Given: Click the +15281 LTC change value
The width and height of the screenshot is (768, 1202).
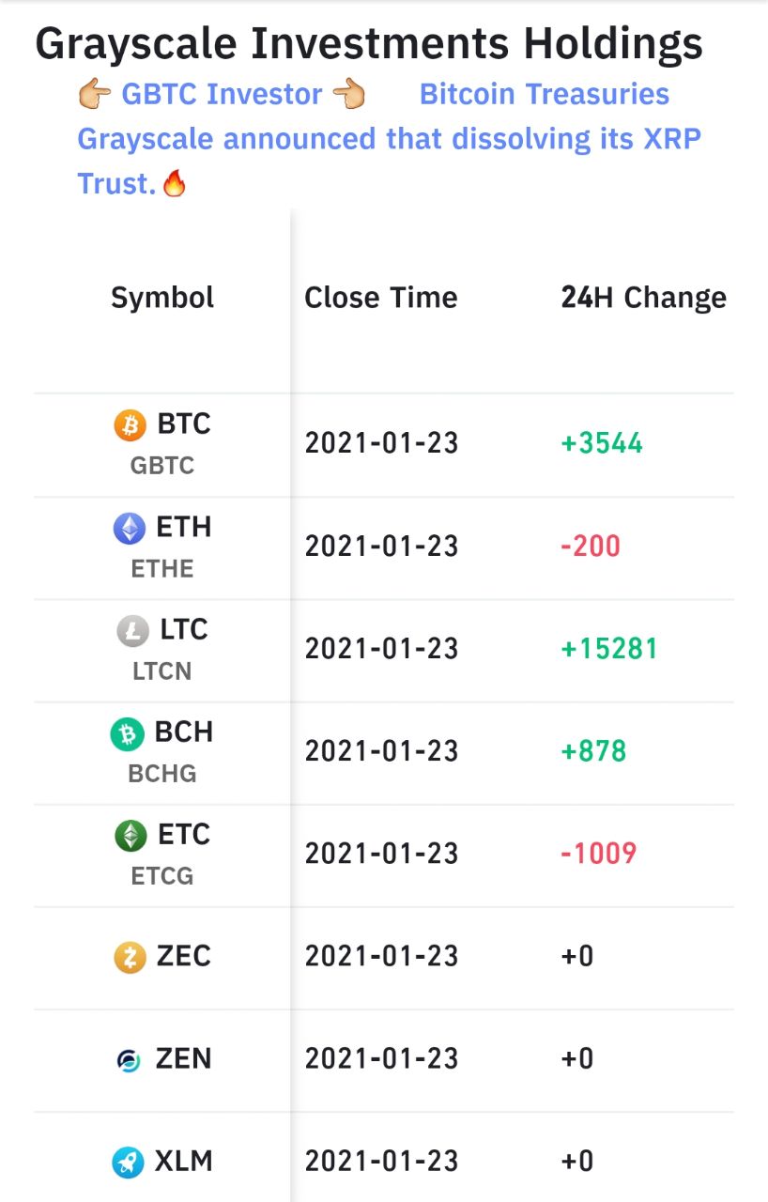Looking at the screenshot, I should 609,649.
